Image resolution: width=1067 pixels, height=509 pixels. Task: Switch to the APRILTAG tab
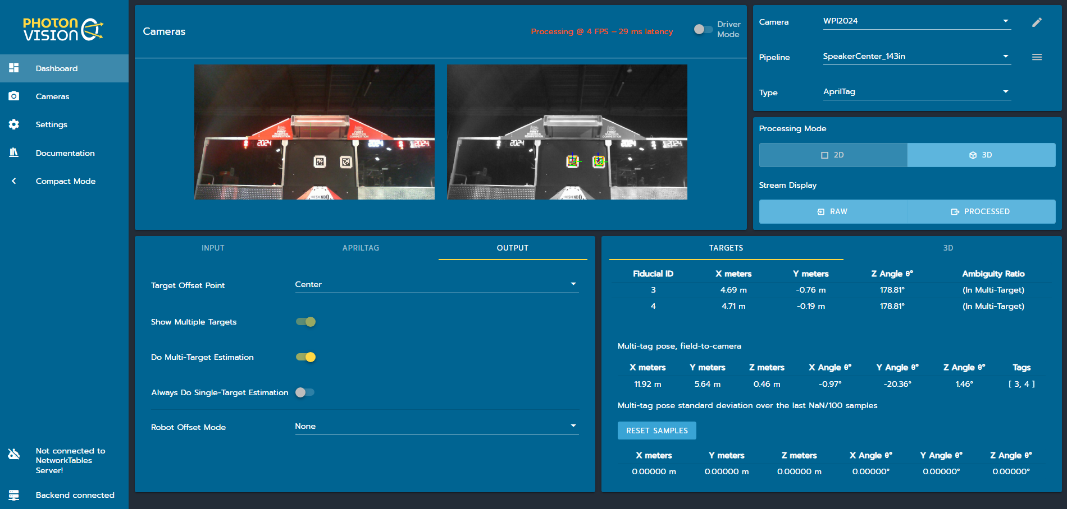[361, 248]
